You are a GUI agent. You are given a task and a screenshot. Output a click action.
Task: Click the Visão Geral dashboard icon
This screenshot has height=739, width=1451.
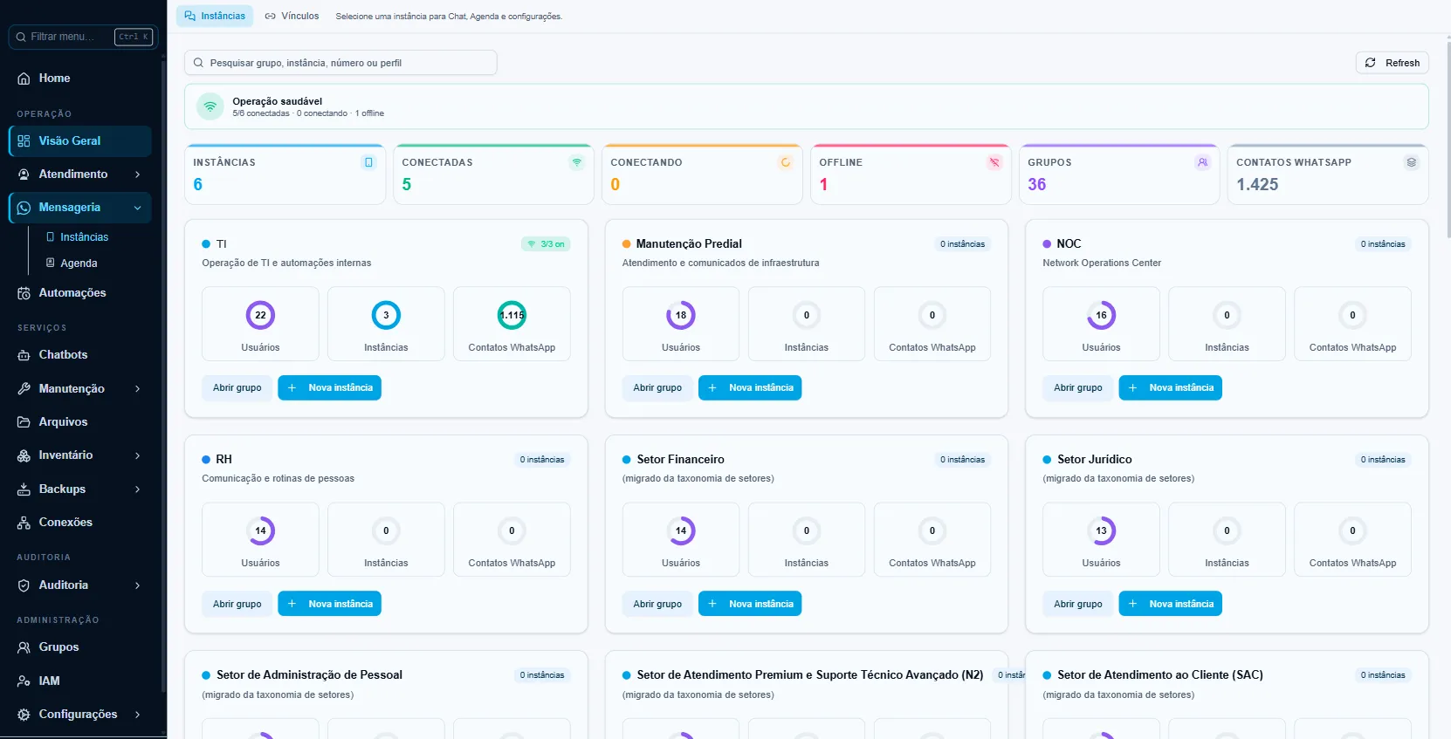[24, 141]
